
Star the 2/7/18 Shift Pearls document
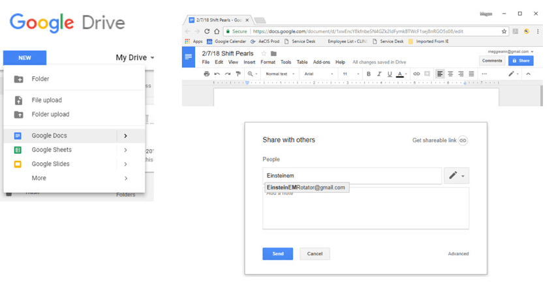pyautogui.click(x=264, y=53)
